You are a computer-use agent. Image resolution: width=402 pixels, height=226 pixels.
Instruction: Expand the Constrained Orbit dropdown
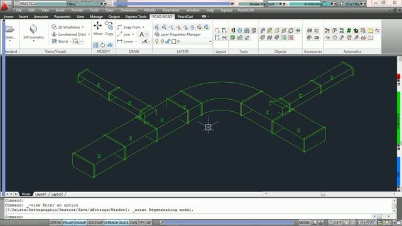(89, 35)
